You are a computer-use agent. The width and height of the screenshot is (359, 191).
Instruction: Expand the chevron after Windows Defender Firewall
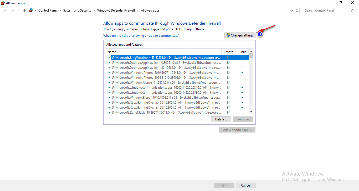(x=138, y=10)
